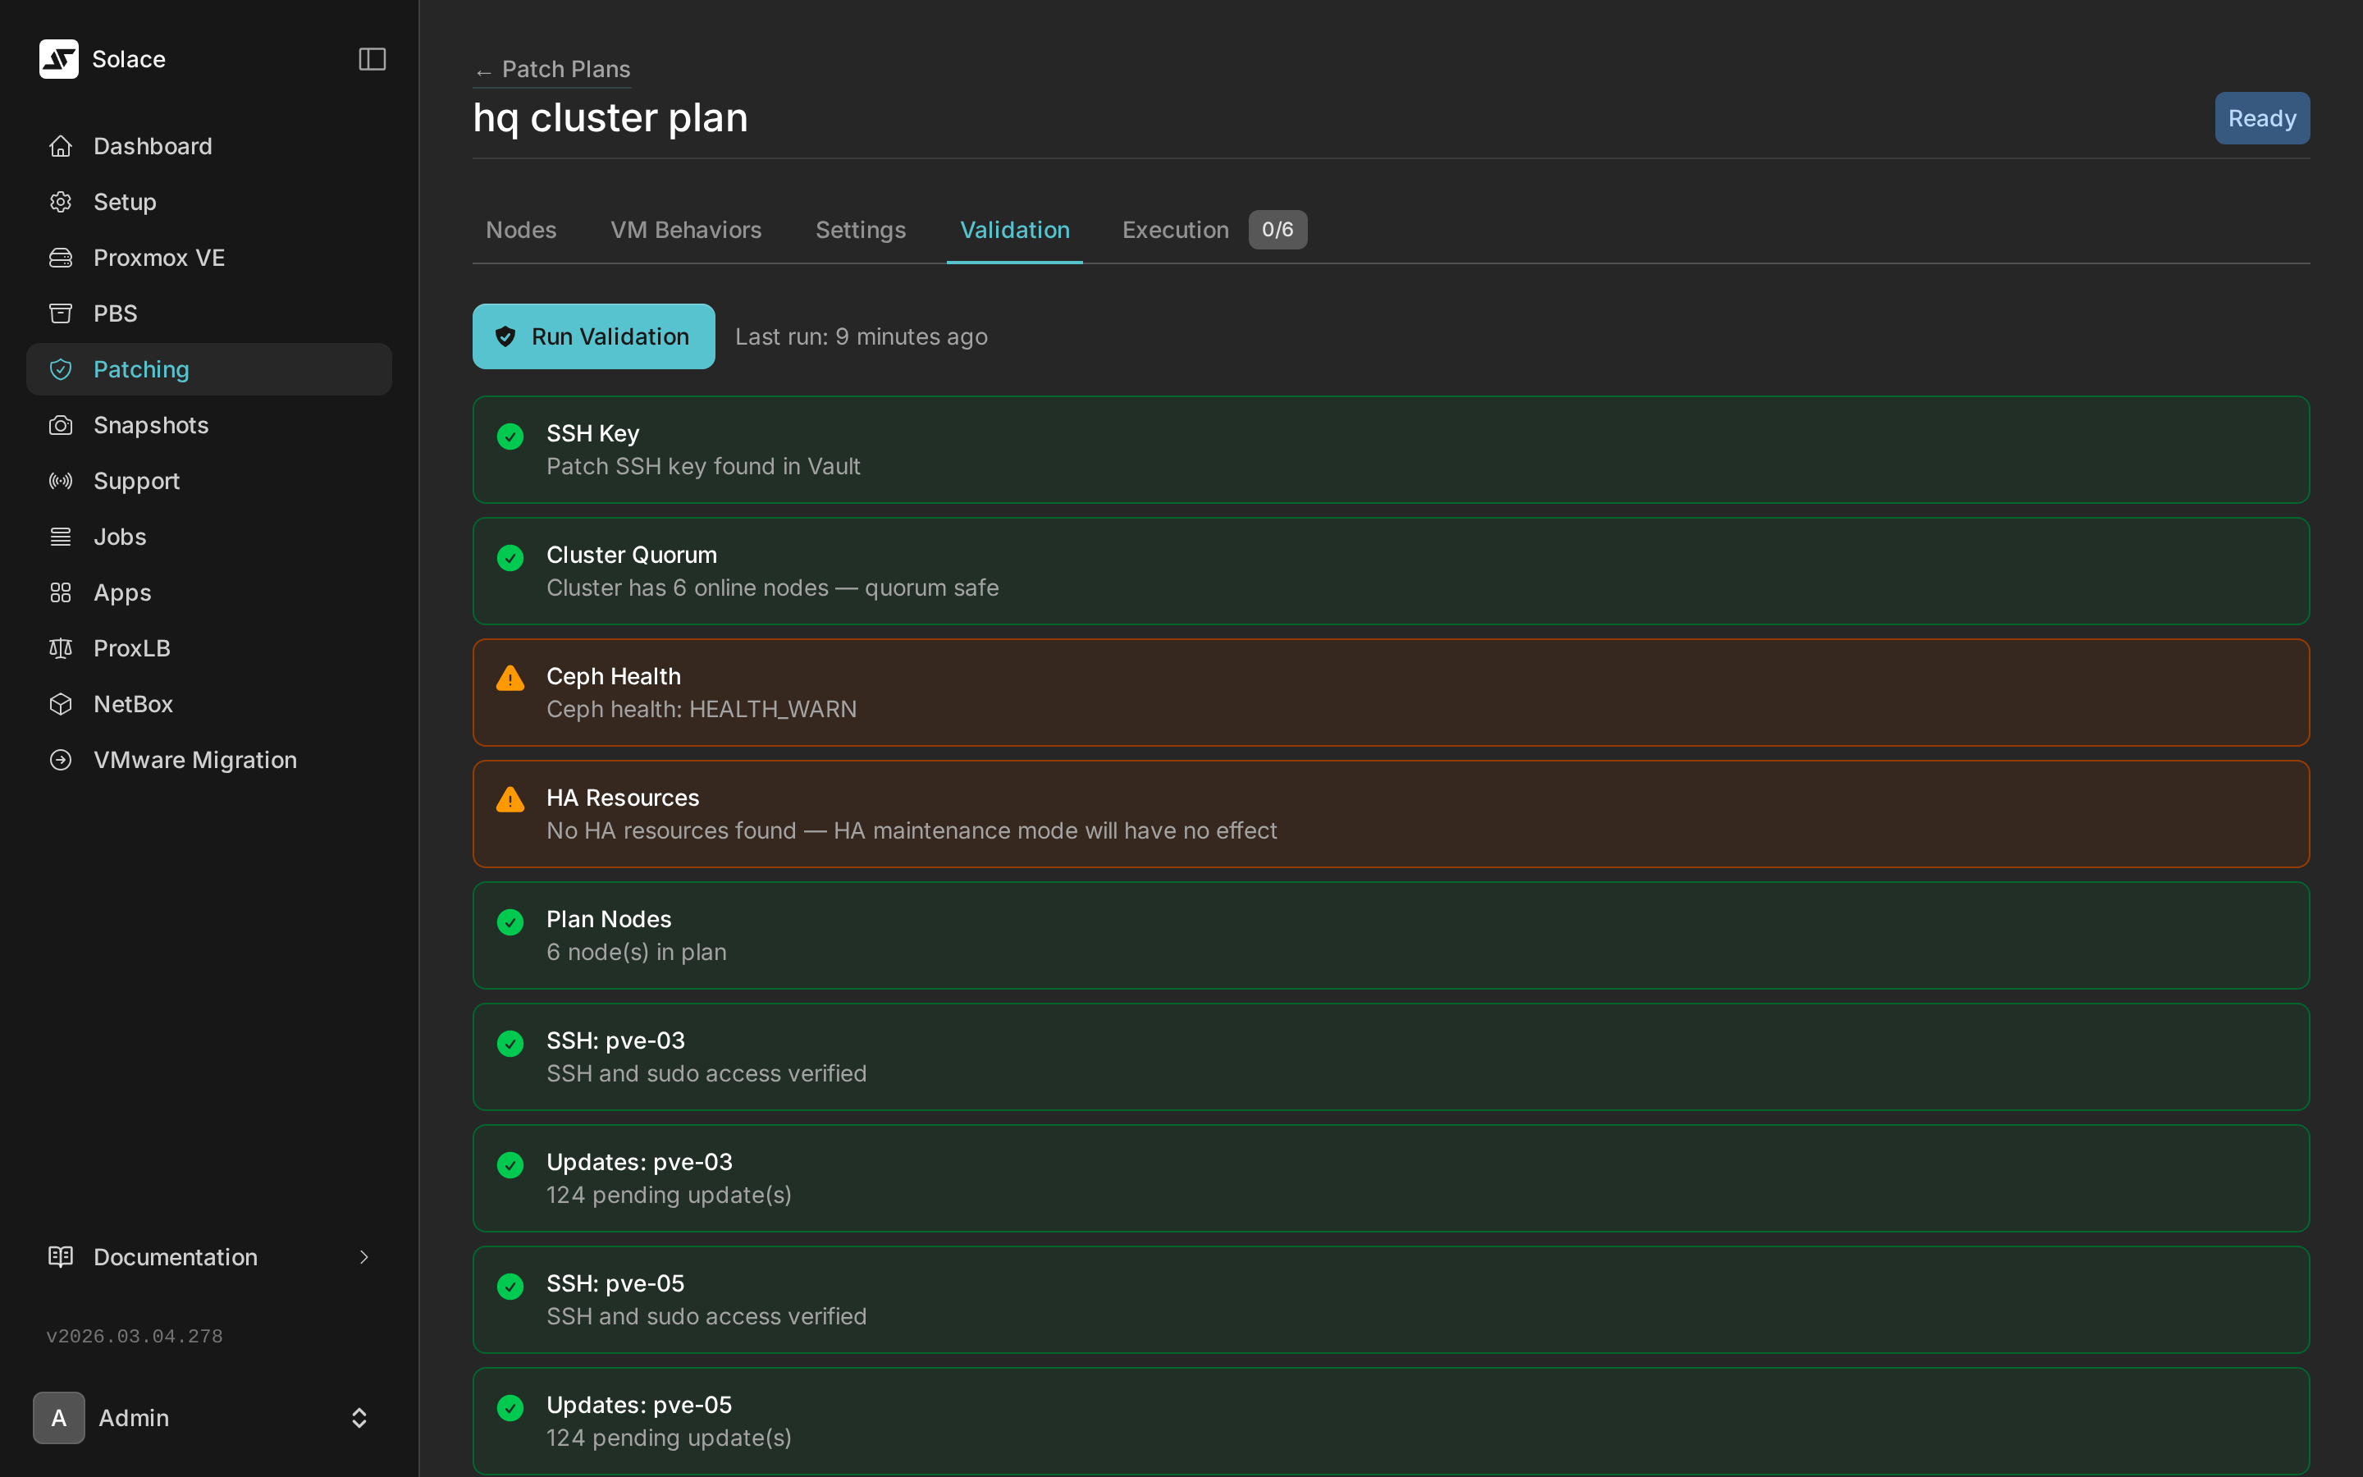Viewport: 2363px width, 1477px height.
Task: Select the NetBox sidebar icon
Action: tap(60, 703)
